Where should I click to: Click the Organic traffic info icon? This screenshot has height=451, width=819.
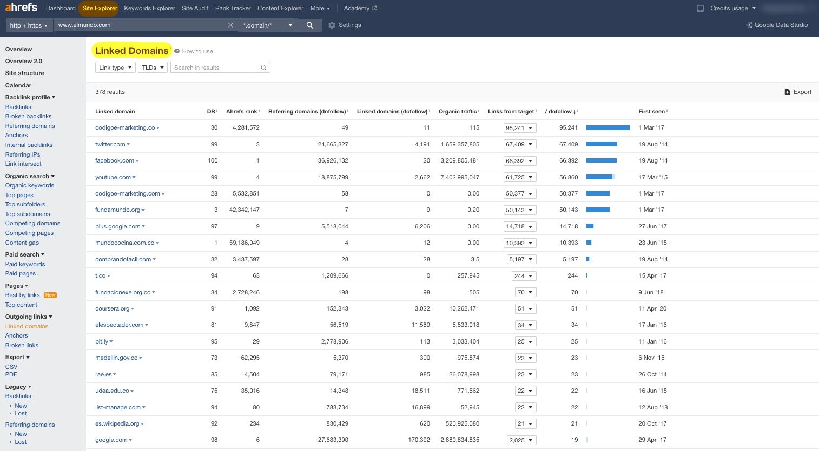(479, 111)
